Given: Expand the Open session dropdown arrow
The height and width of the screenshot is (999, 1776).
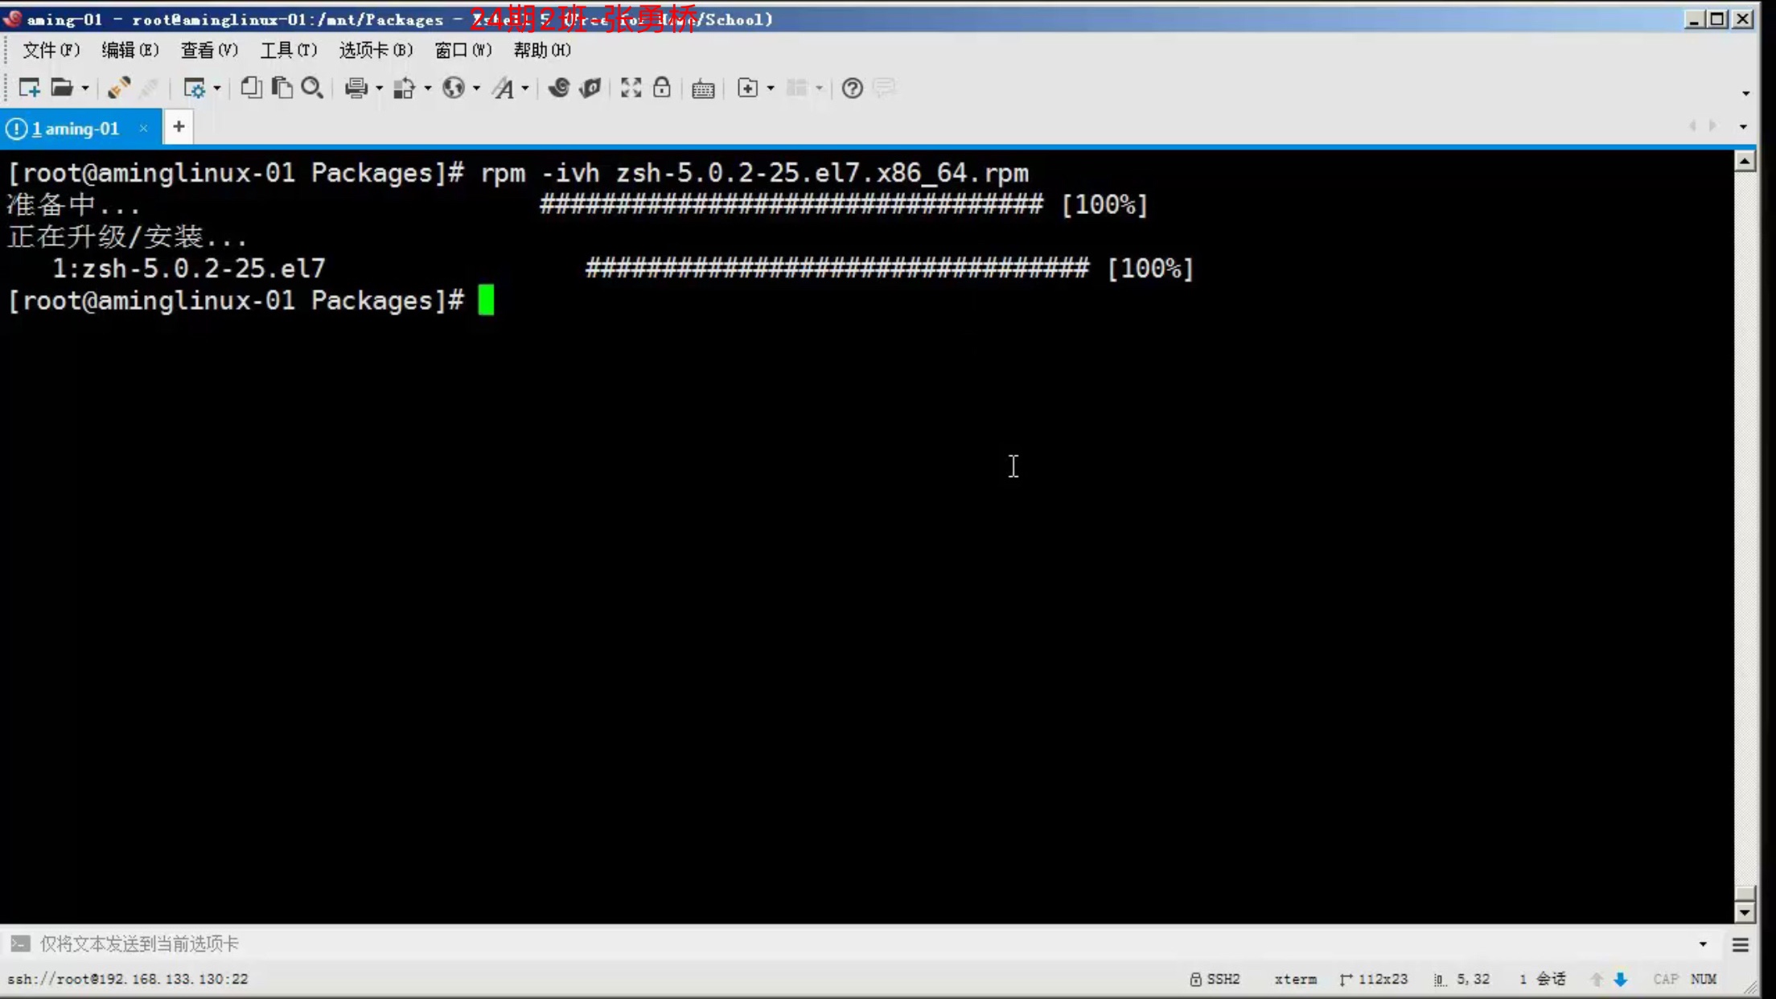Looking at the screenshot, I should 84,88.
